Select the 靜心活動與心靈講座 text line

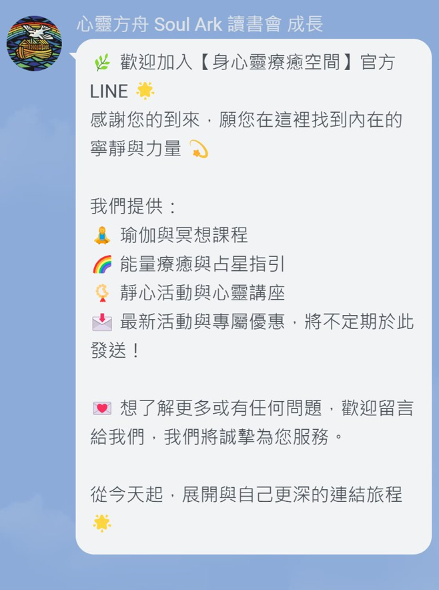(202, 293)
